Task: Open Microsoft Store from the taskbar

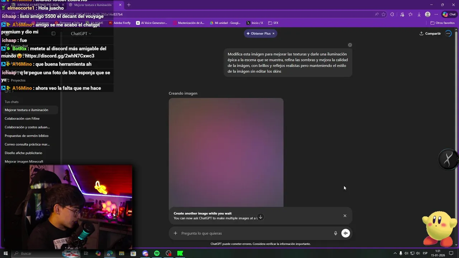Action: pos(133,253)
